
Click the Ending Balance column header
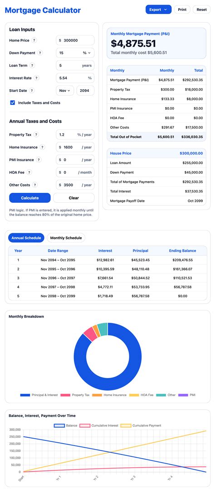182,251
